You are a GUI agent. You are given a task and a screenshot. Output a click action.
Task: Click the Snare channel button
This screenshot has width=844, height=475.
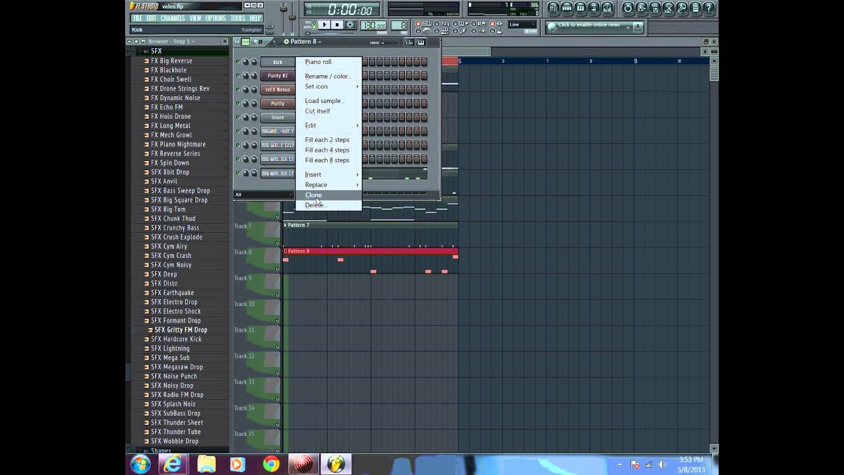click(278, 117)
